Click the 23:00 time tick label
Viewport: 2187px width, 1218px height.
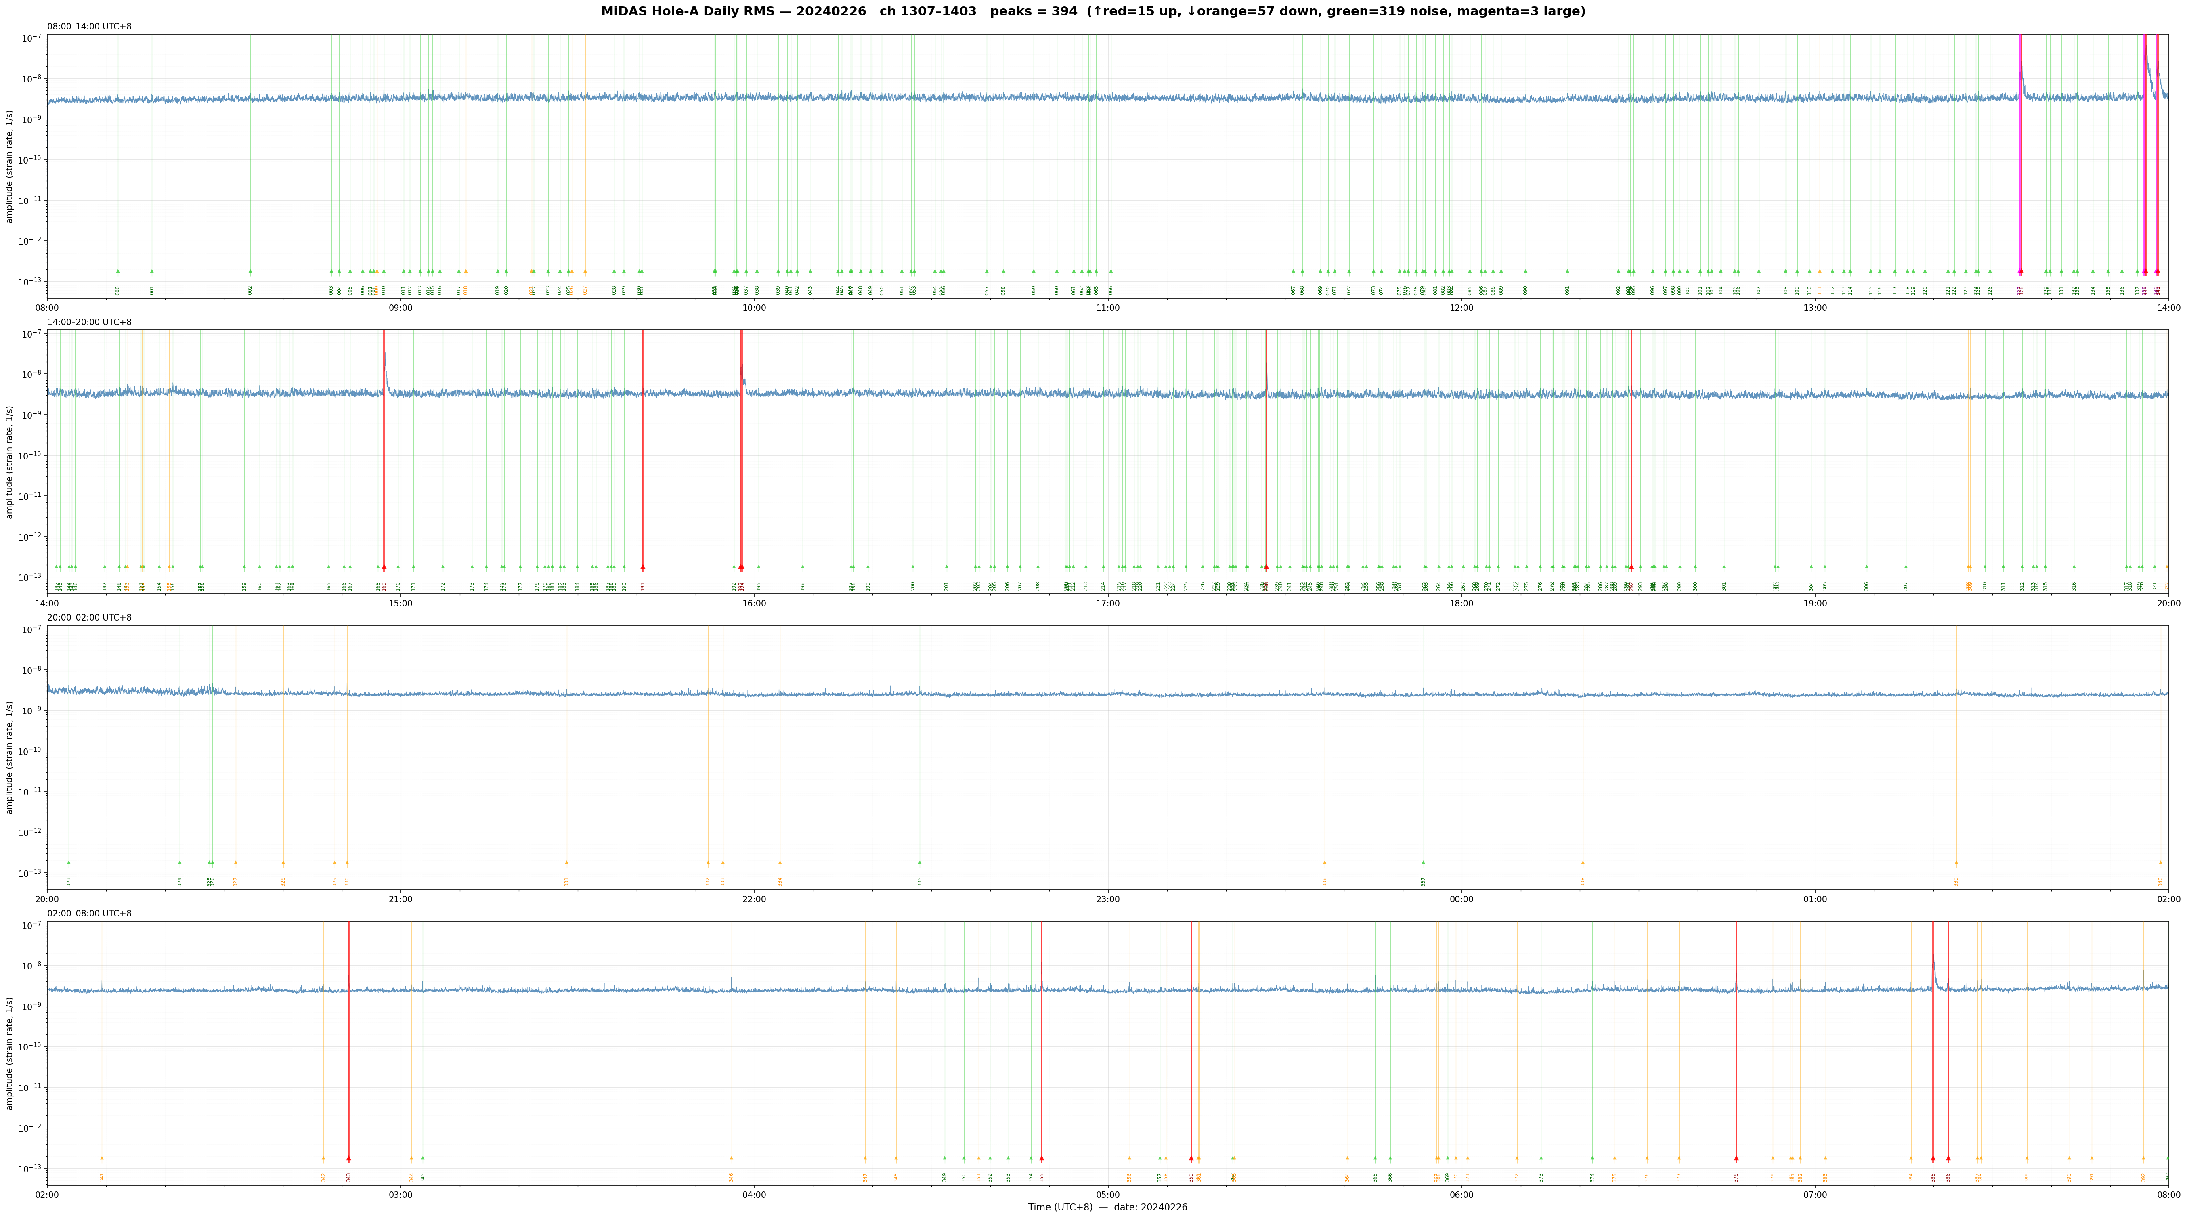pos(1108,900)
